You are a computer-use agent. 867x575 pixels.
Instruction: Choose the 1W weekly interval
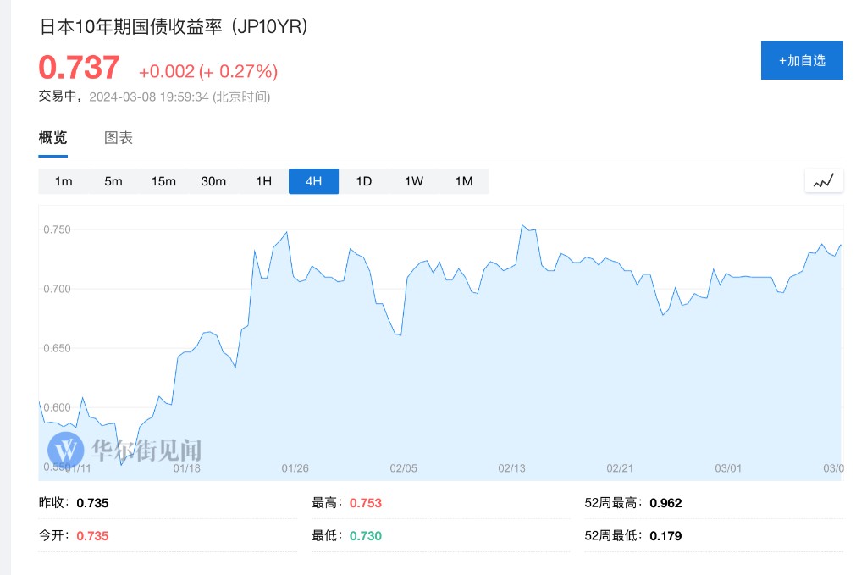click(413, 181)
